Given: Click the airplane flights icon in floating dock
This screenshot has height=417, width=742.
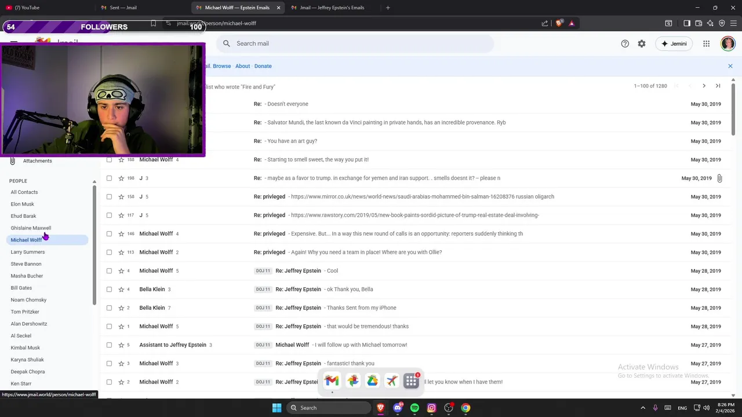Looking at the screenshot, I should (392, 381).
